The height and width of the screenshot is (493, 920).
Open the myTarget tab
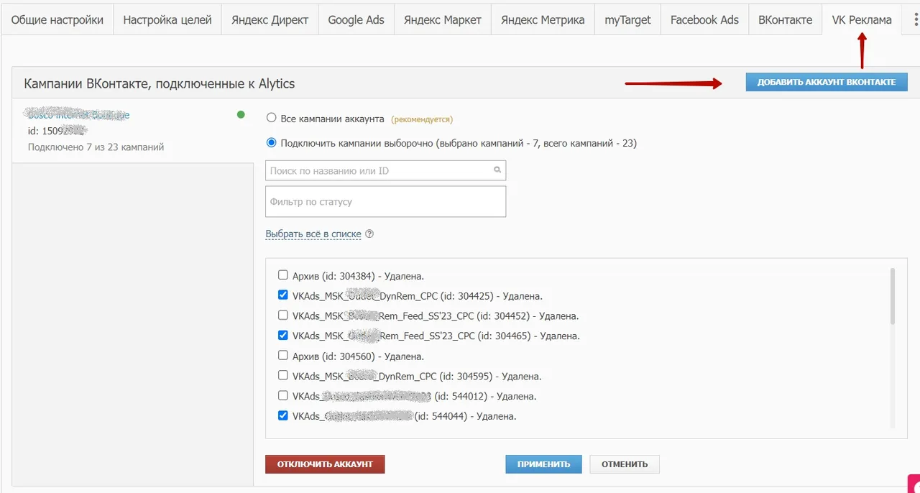point(627,20)
